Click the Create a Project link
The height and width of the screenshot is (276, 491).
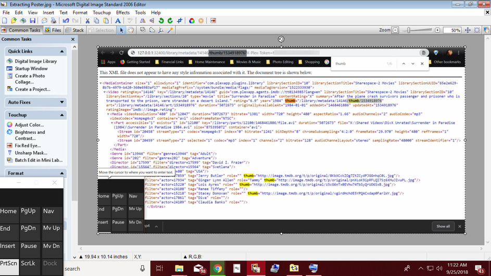click(33, 89)
